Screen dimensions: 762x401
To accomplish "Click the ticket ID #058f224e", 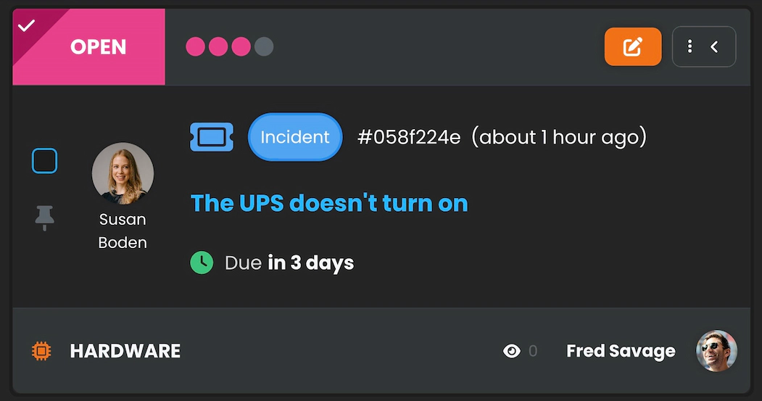I will (409, 137).
